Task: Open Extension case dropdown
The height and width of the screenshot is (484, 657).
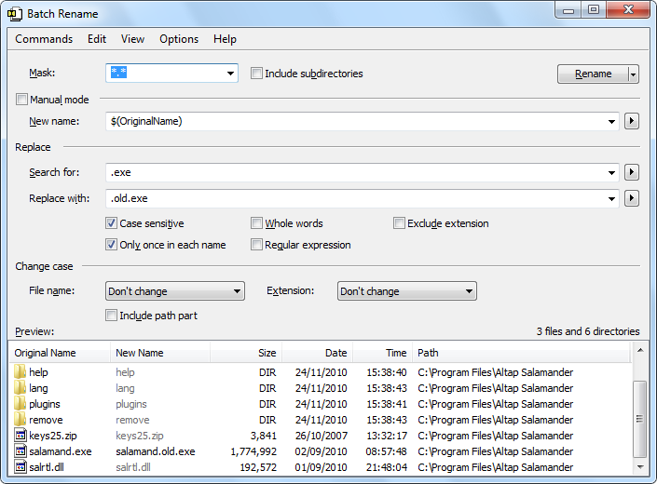Action: (407, 291)
